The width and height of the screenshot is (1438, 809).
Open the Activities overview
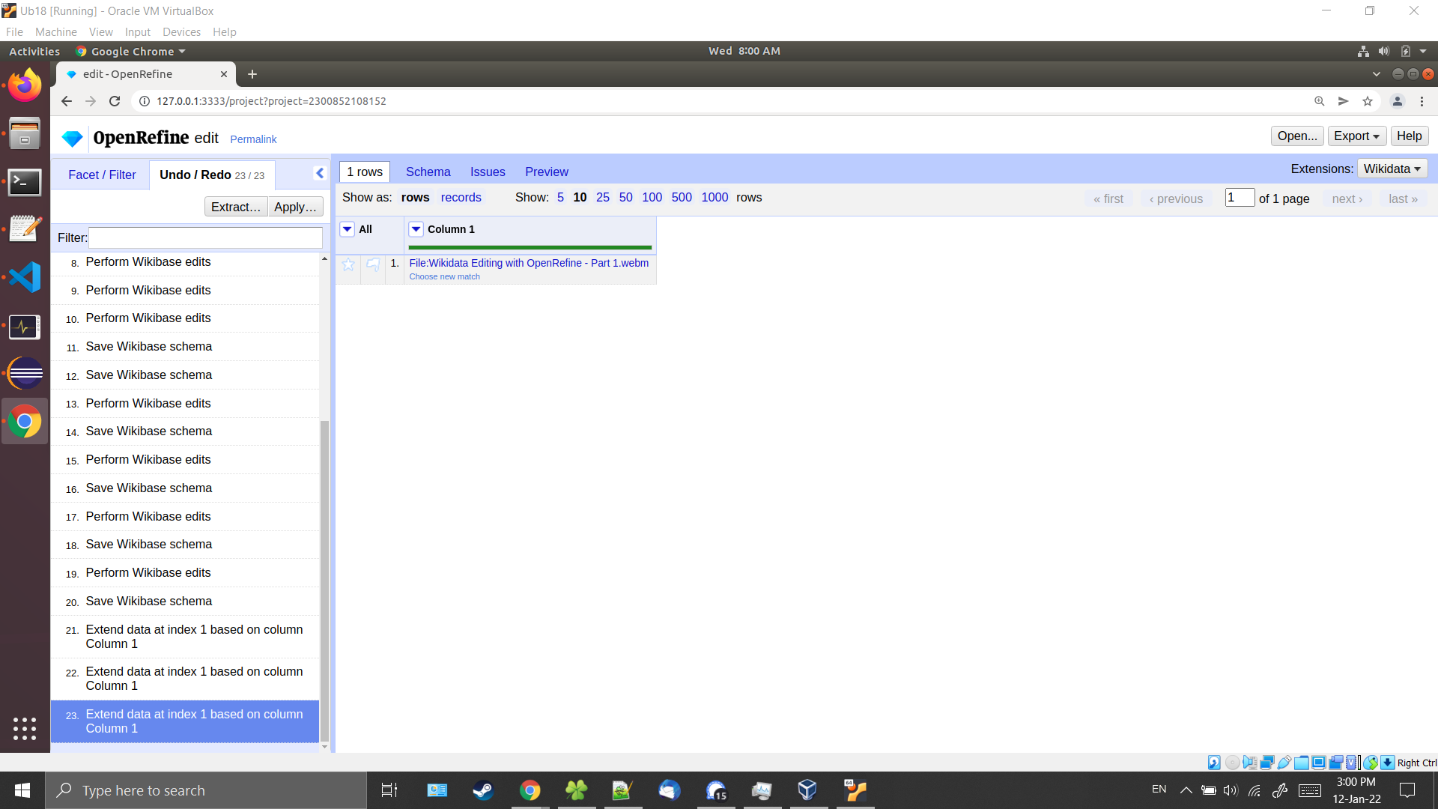tap(34, 51)
